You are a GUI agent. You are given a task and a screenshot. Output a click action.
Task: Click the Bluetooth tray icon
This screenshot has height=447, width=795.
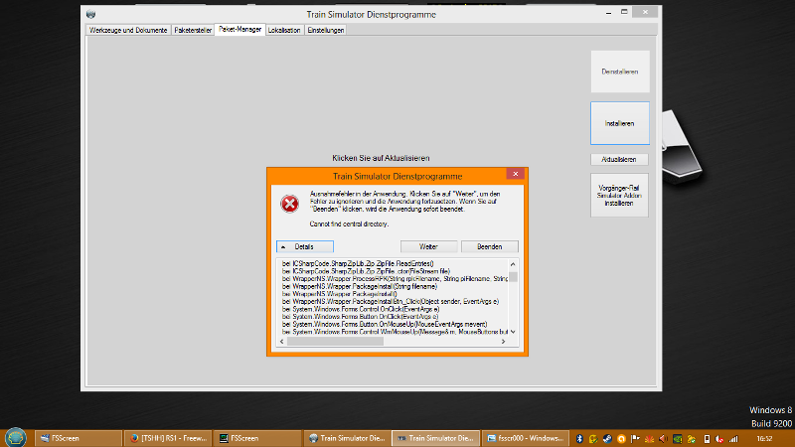pyautogui.click(x=579, y=439)
